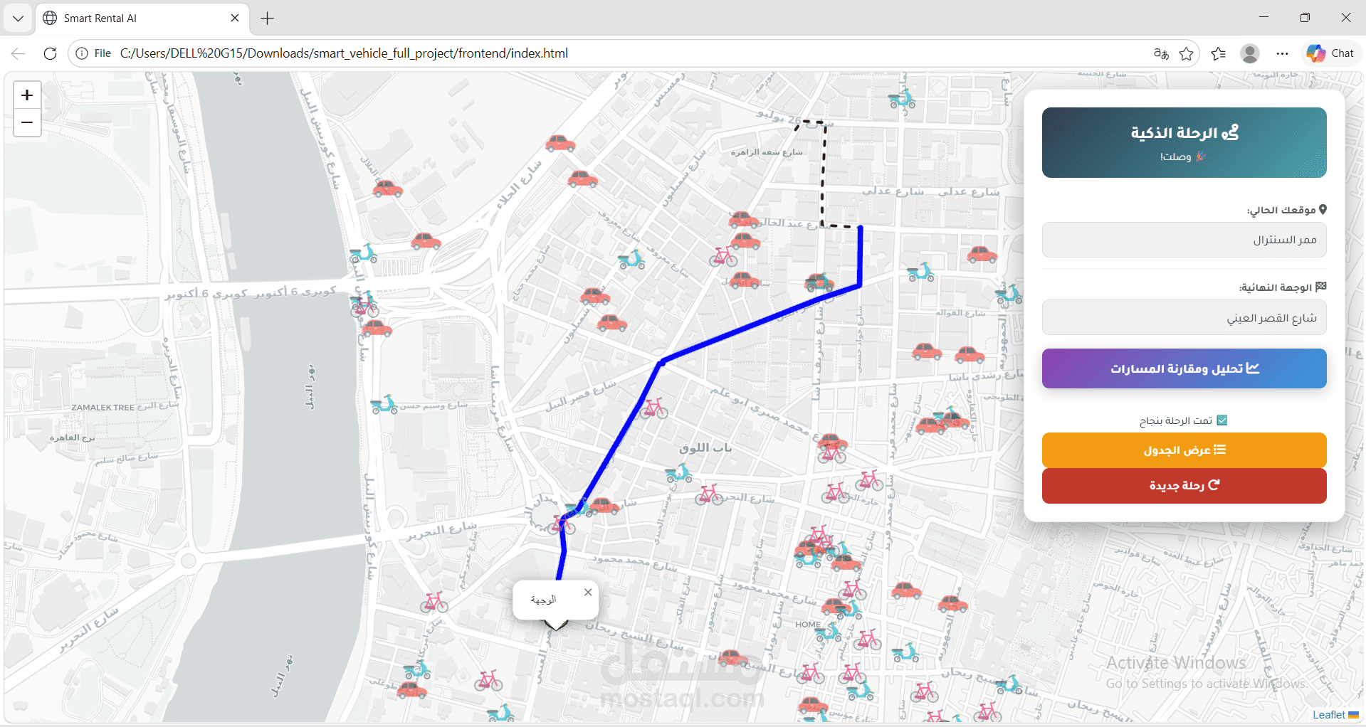Open the browser favorites list icon

[1218, 53]
